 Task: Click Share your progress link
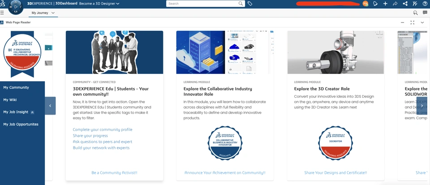click(90, 136)
